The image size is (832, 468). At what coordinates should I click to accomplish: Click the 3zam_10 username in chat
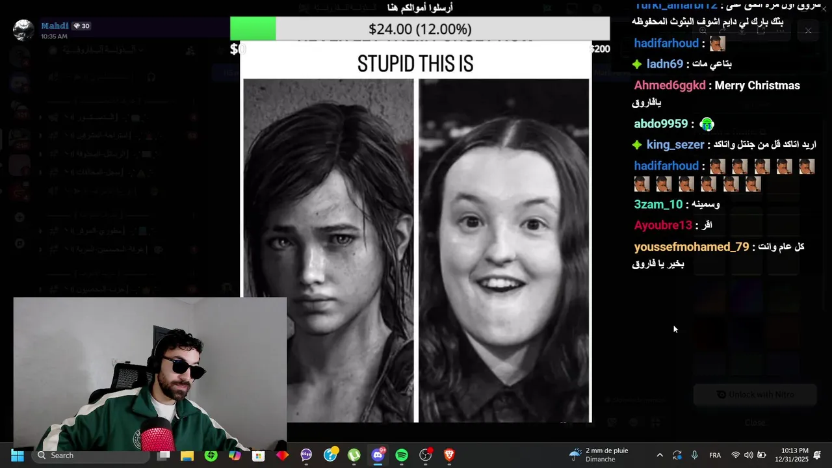(x=658, y=204)
